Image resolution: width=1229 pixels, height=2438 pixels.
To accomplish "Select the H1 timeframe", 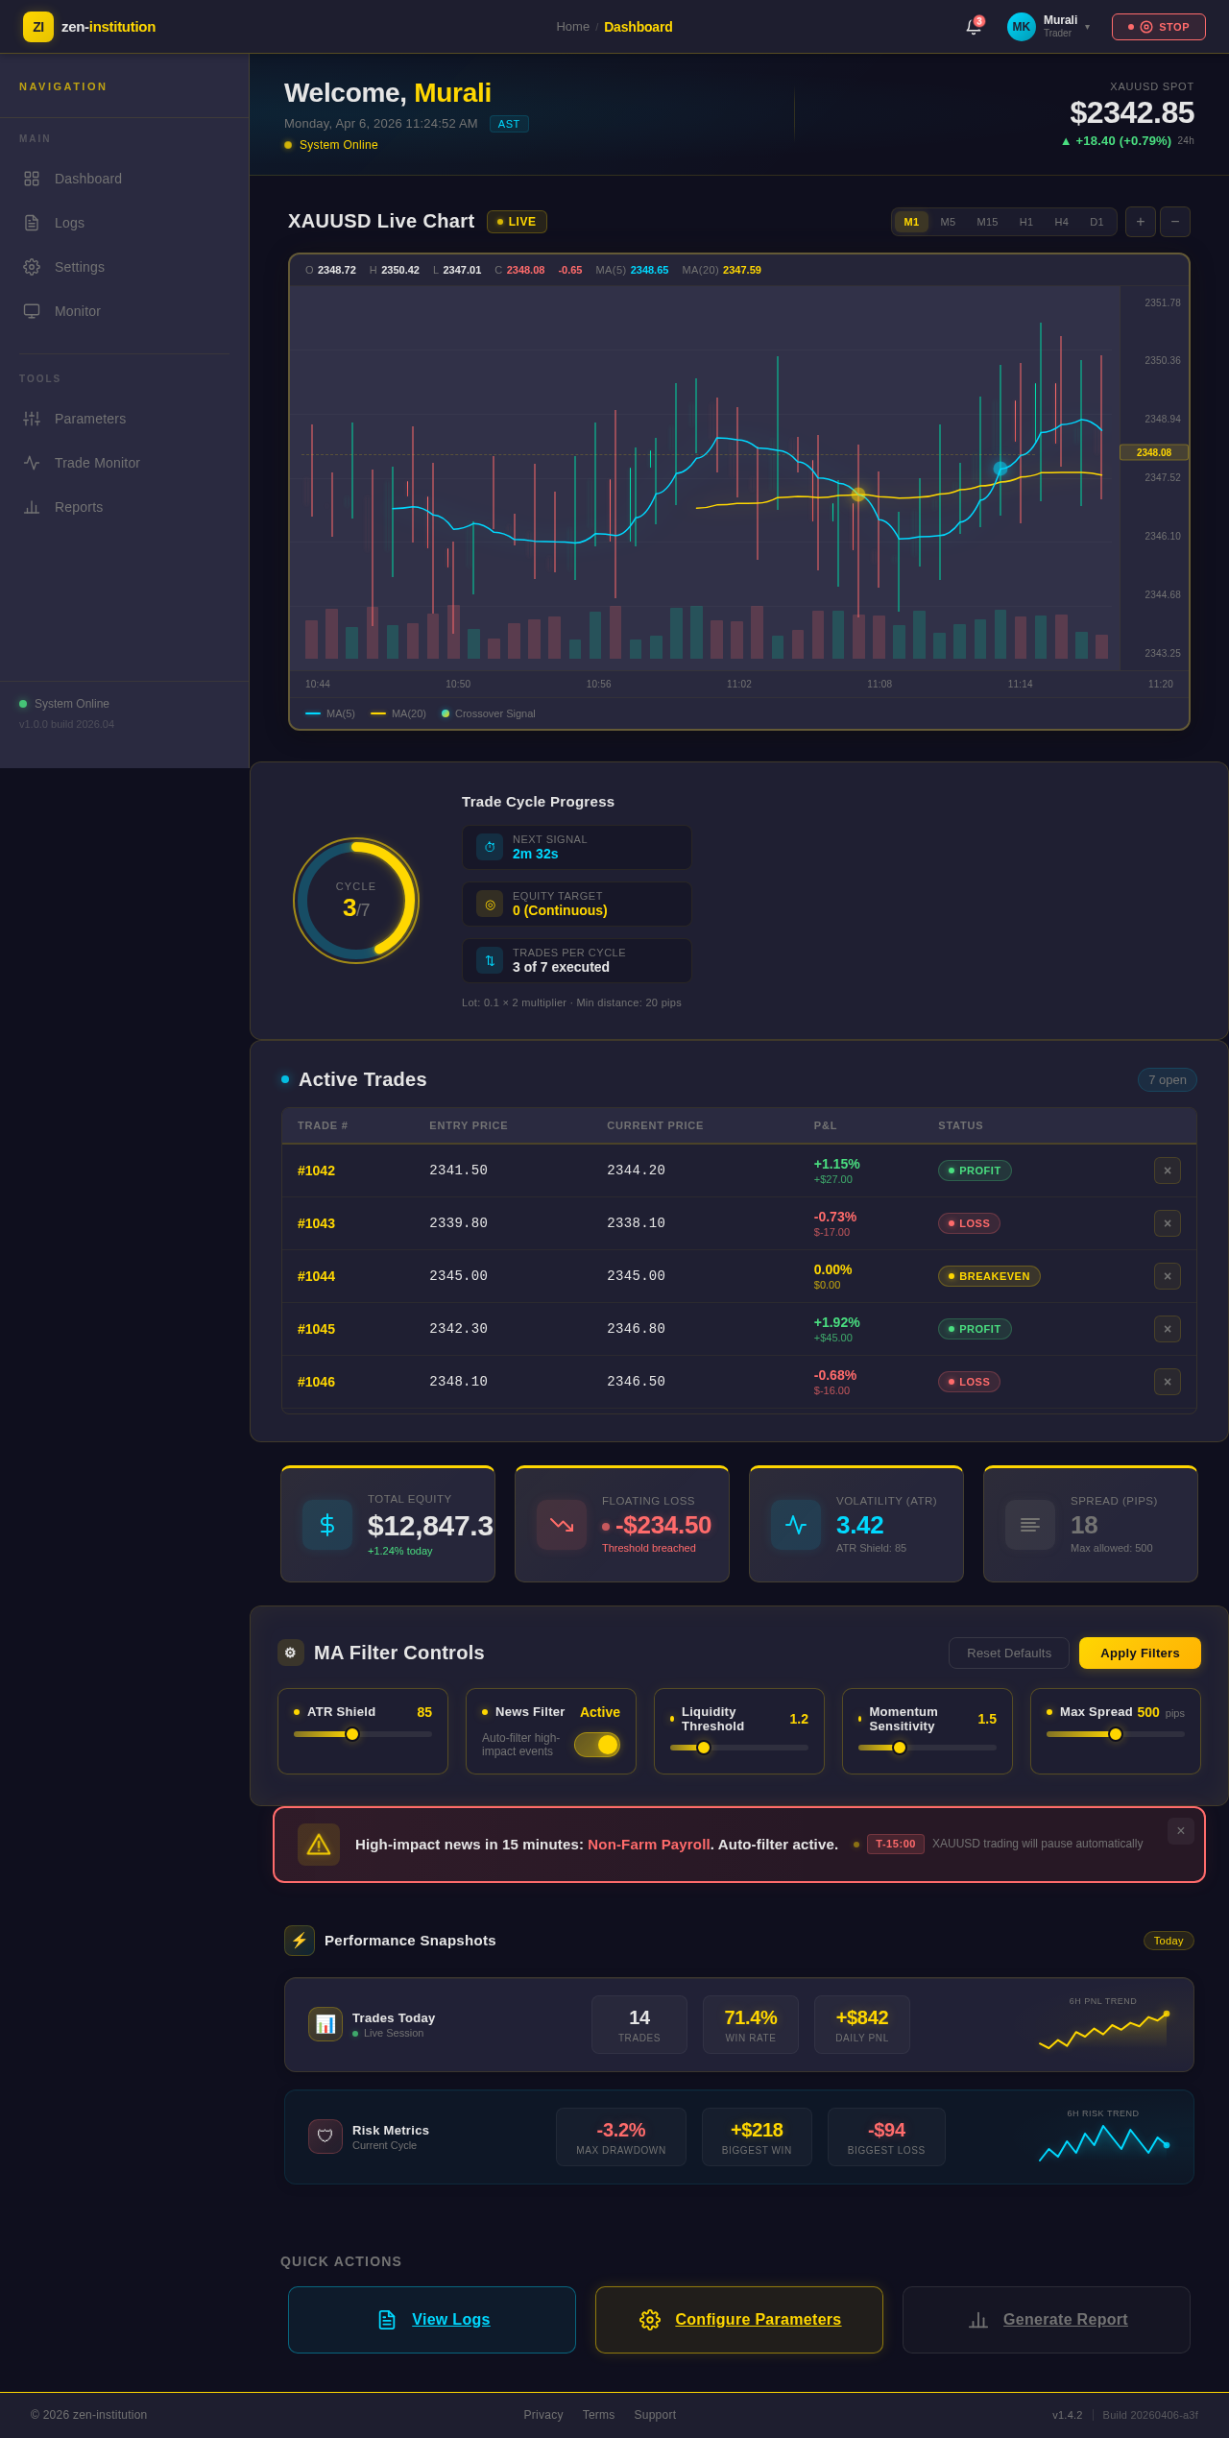I will 1026,222.
